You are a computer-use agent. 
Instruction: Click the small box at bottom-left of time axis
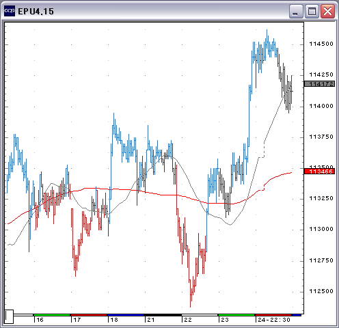(x=9, y=316)
